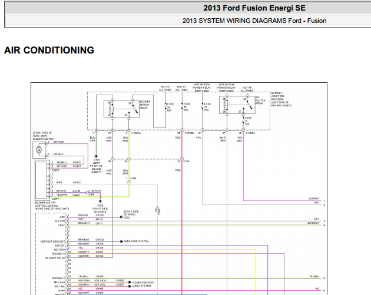Click the A/C clutch relay switch contact

click(249, 105)
